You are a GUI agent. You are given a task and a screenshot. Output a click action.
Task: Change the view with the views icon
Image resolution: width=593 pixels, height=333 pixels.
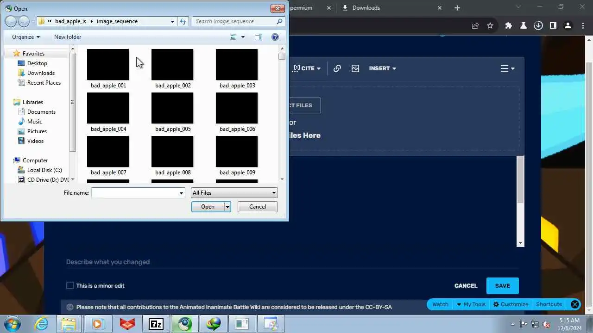coord(233,37)
